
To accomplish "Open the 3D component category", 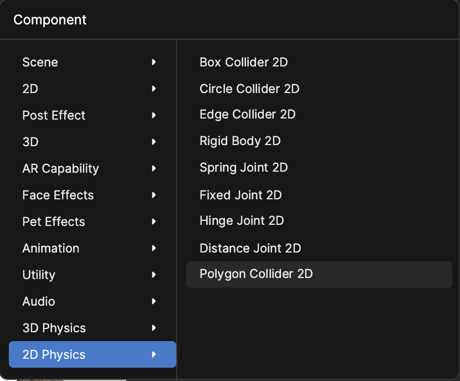I will [x=93, y=142].
